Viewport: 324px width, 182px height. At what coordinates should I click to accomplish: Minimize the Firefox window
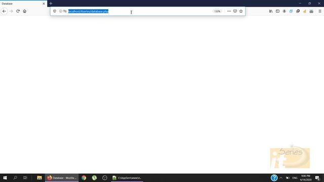click(300, 4)
